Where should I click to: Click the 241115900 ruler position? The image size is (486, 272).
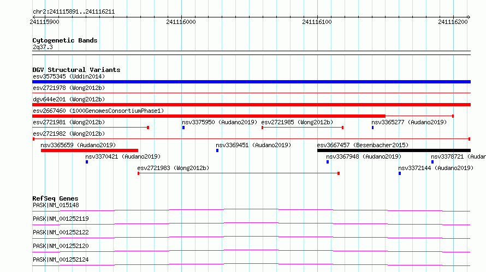(x=44, y=22)
